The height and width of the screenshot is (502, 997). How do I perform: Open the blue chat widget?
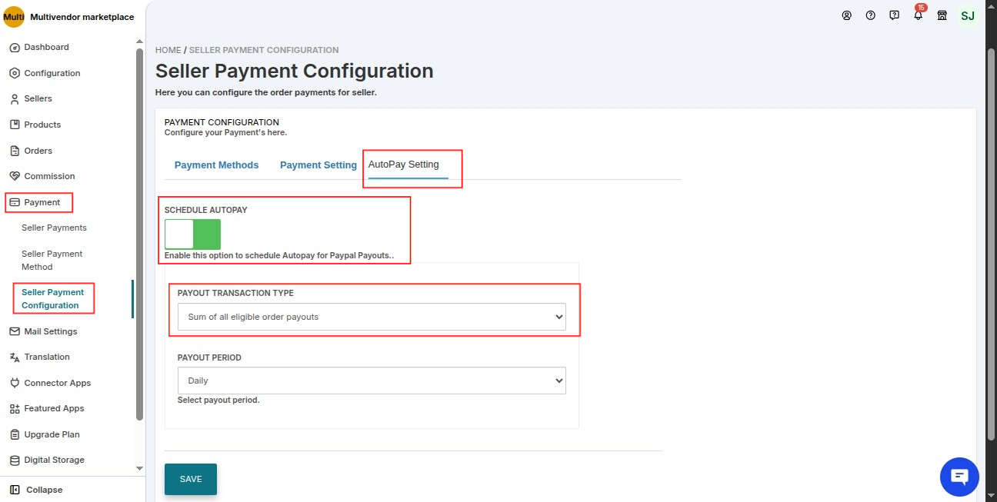point(959,477)
